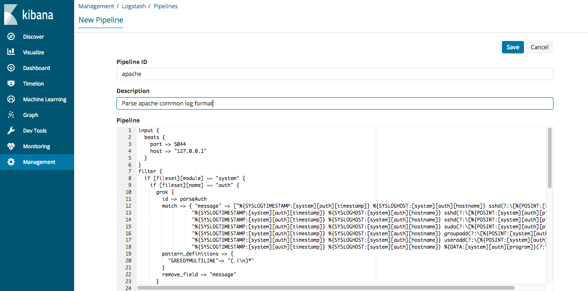Click the Management gear icon

(x=12, y=162)
